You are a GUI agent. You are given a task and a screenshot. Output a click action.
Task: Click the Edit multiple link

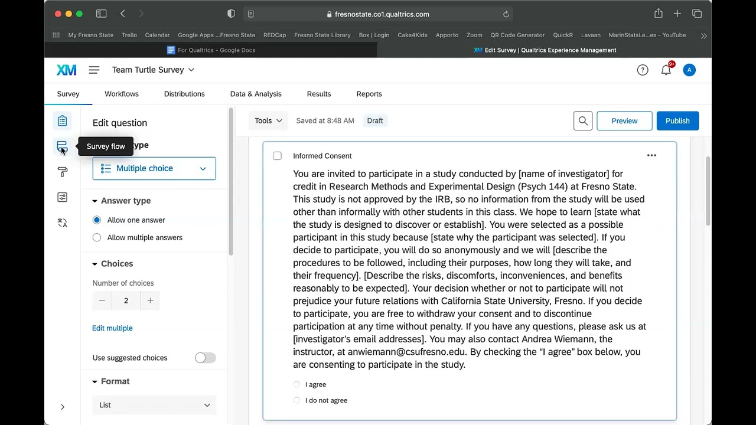click(112, 328)
